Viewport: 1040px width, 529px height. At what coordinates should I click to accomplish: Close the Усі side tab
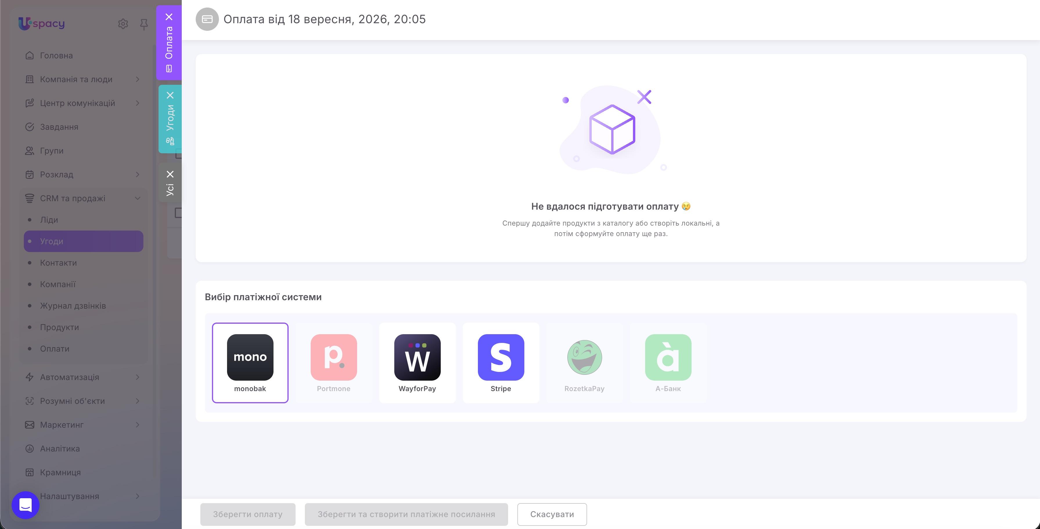tap(170, 174)
